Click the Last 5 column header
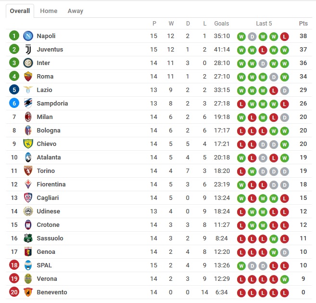The image size is (316, 303). coord(264,24)
